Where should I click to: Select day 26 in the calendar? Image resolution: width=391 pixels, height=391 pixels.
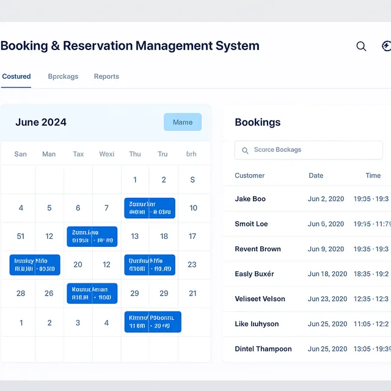pos(49,293)
